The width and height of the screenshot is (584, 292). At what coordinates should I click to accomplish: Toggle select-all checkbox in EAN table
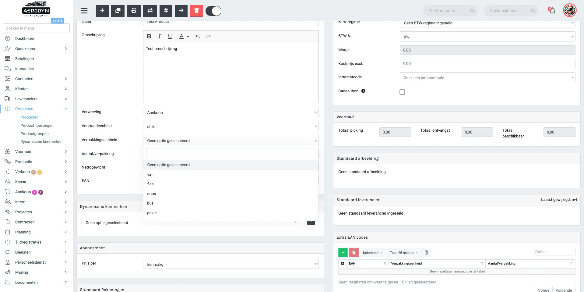(x=343, y=263)
